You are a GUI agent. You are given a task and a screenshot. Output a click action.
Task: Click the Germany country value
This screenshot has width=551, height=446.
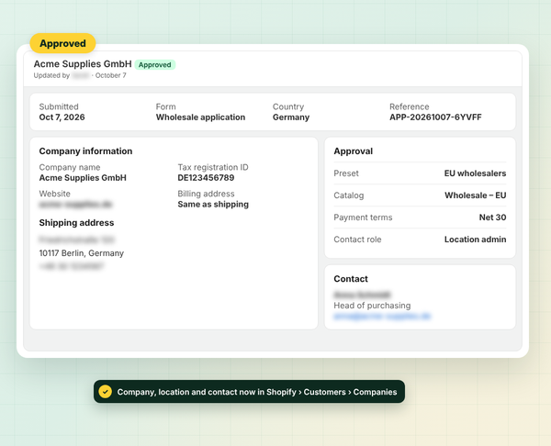pyautogui.click(x=291, y=117)
